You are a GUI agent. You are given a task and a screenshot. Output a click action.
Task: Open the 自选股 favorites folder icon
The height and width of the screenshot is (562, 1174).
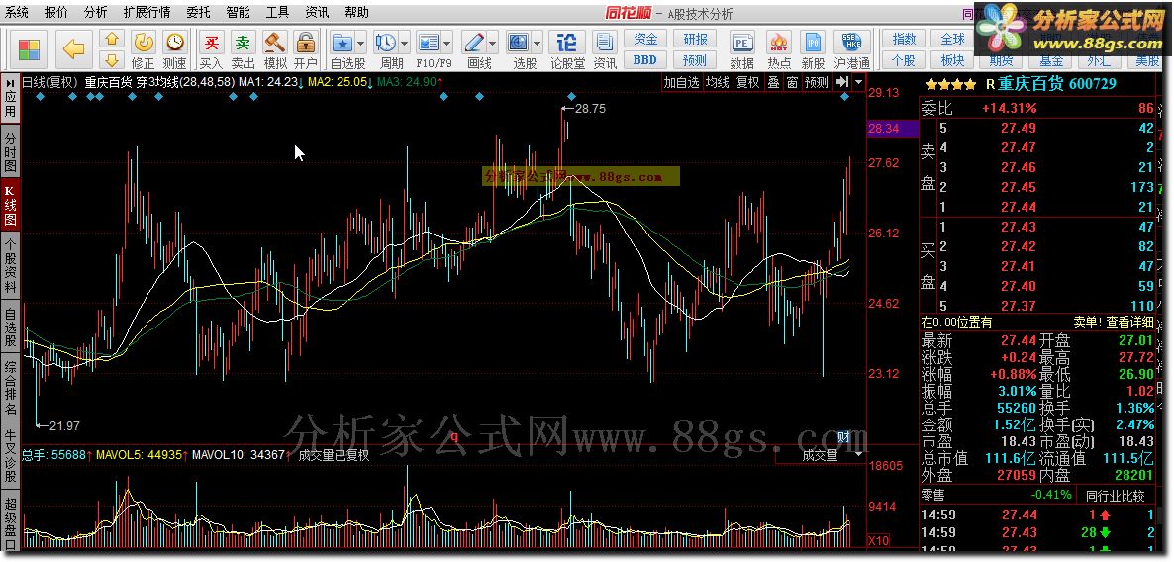coord(342,43)
